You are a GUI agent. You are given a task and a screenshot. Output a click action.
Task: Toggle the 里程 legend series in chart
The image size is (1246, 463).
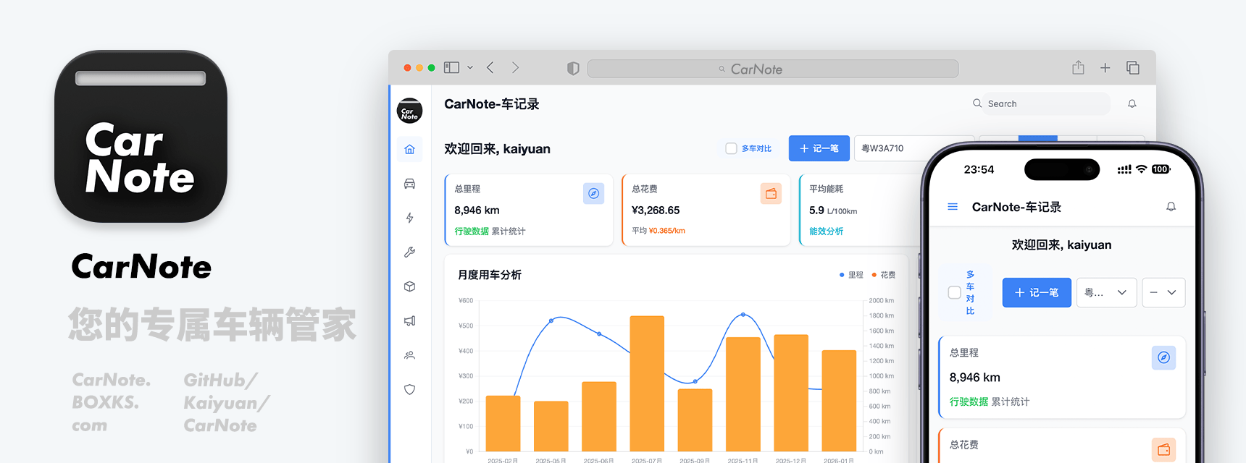851,275
